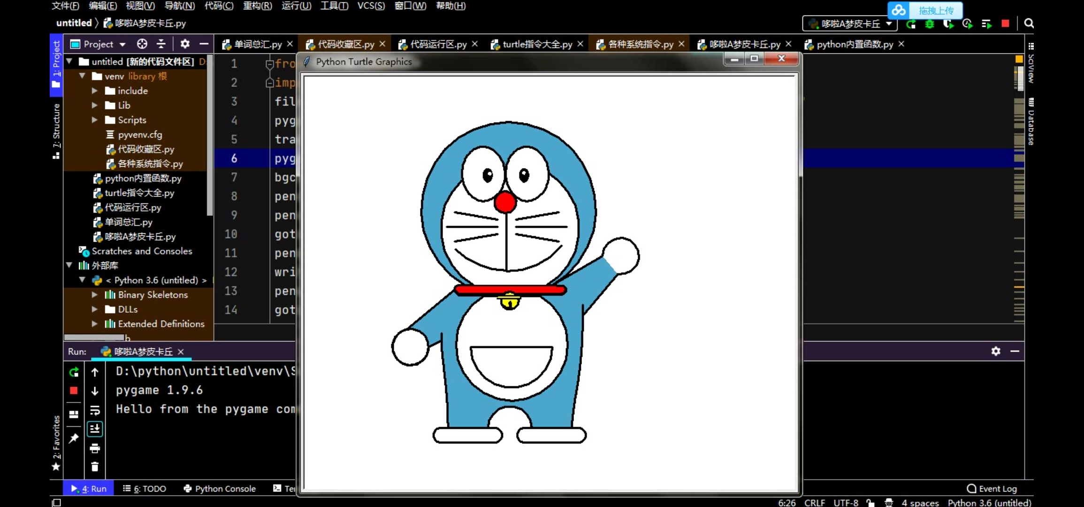Click the read-only lock icon in the status bar

[x=870, y=502]
